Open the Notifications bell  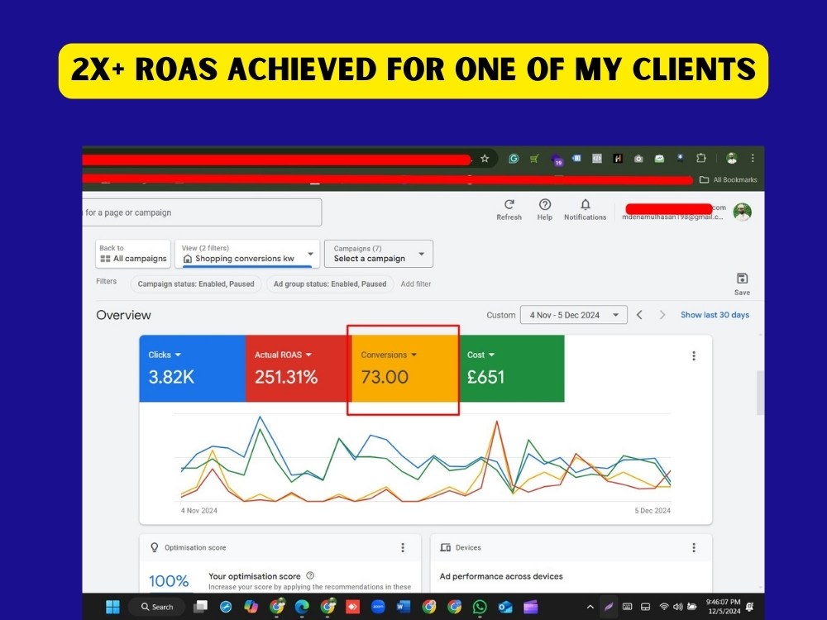585,204
